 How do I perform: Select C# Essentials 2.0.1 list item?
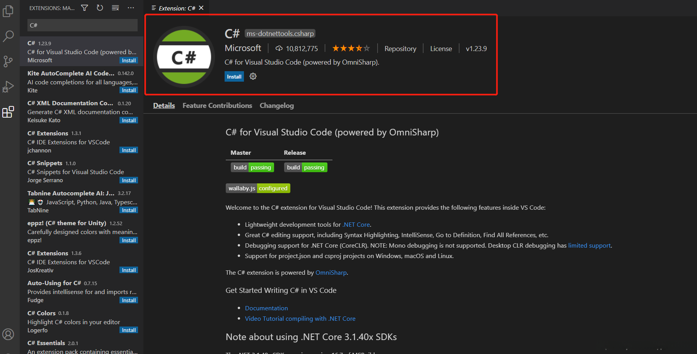[x=82, y=345]
